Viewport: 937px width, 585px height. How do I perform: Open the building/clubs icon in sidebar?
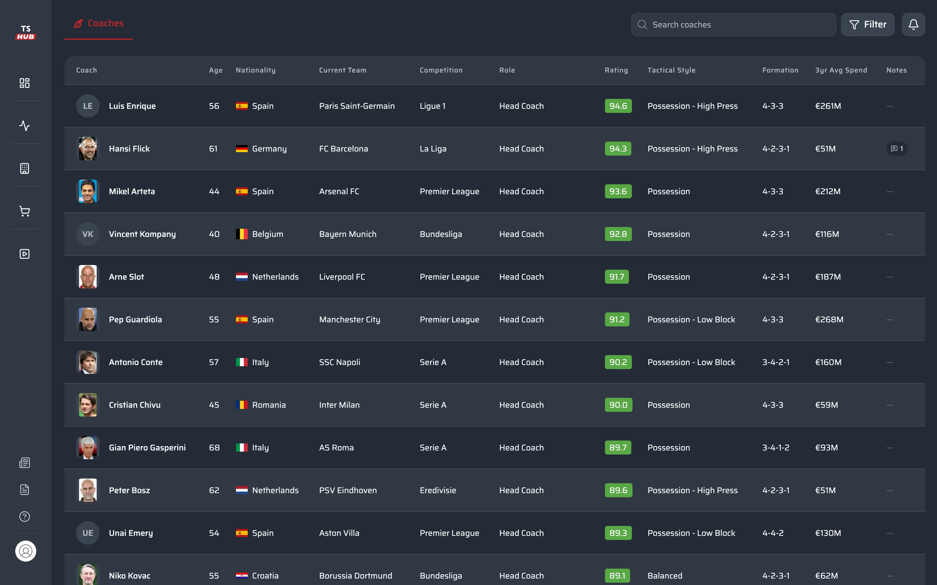25,169
